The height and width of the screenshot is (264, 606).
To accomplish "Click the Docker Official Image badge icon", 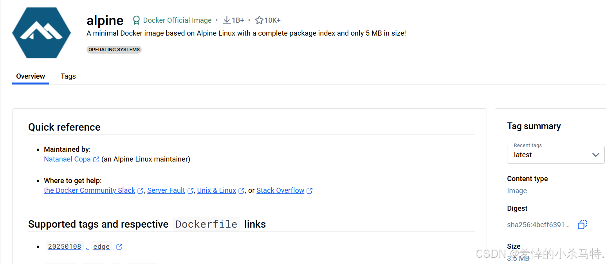I will coord(136,20).
